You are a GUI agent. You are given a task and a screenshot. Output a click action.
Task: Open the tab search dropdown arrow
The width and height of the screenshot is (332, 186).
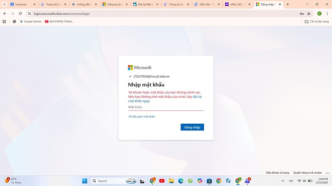point(4,4)
